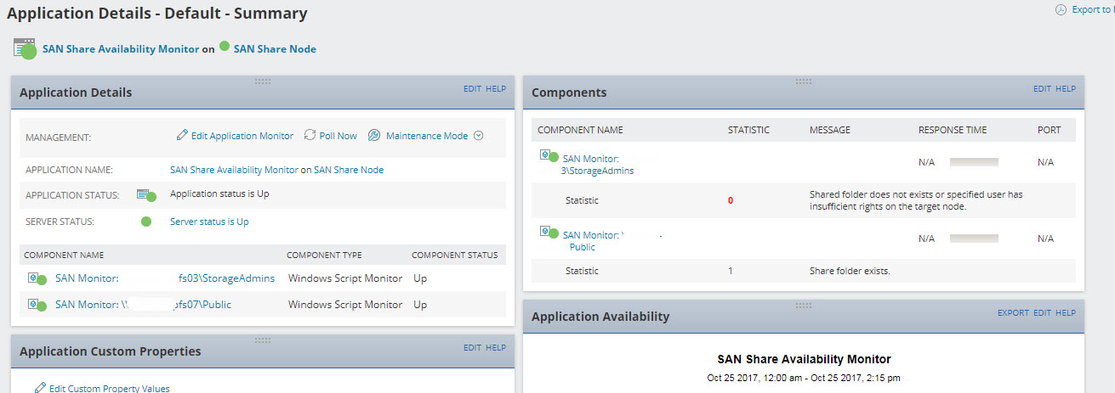
Task: Click the Poll Now refresh icon
Action: point(310,136)
